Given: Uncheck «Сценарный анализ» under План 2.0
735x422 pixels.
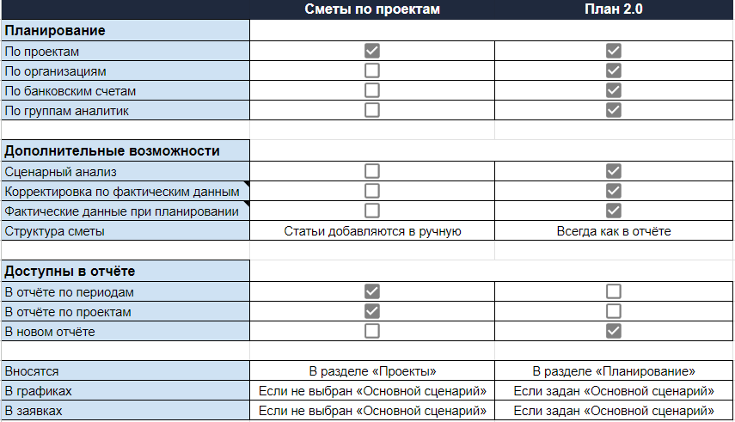Looking at the screenshot, I should coord(614,171).
